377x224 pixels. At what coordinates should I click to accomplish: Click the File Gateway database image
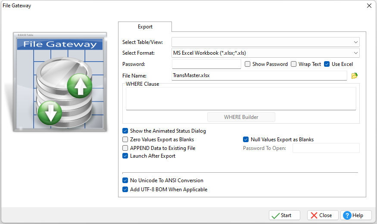60,82
